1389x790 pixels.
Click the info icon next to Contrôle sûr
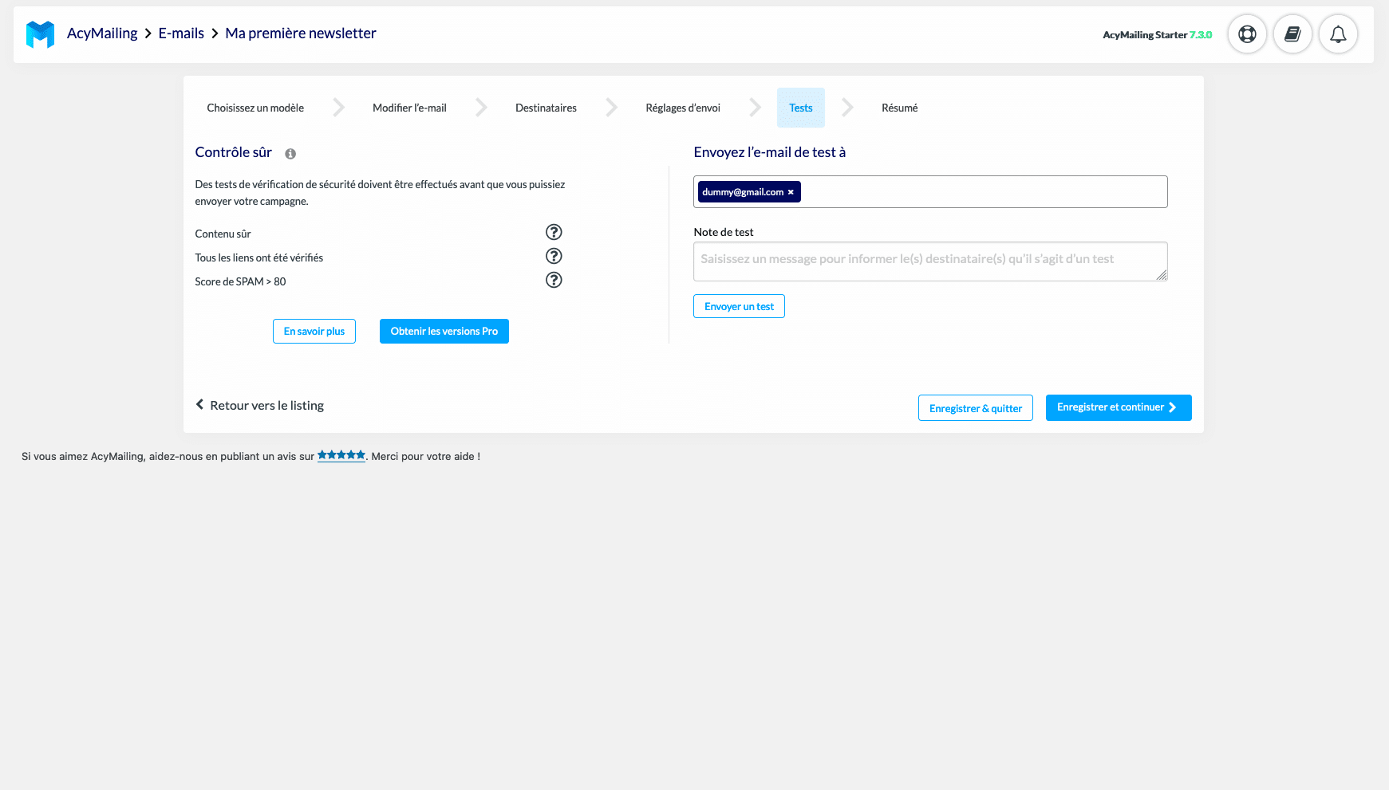tap(290, 153)
